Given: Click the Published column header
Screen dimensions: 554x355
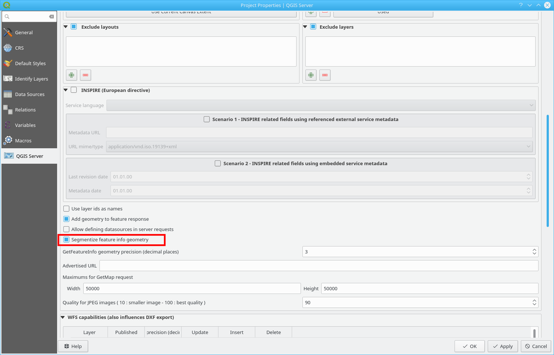Looking at the screenshot, I should (126, 332).
